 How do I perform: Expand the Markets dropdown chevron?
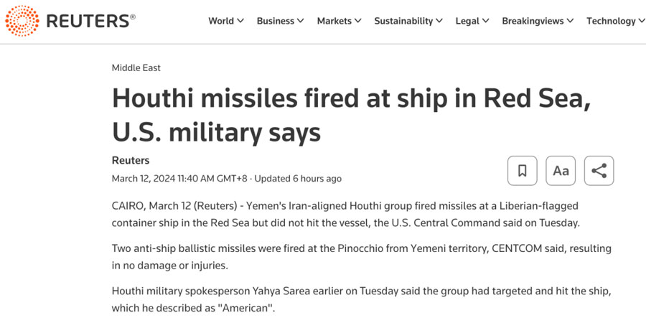click(x=357, y=21)
